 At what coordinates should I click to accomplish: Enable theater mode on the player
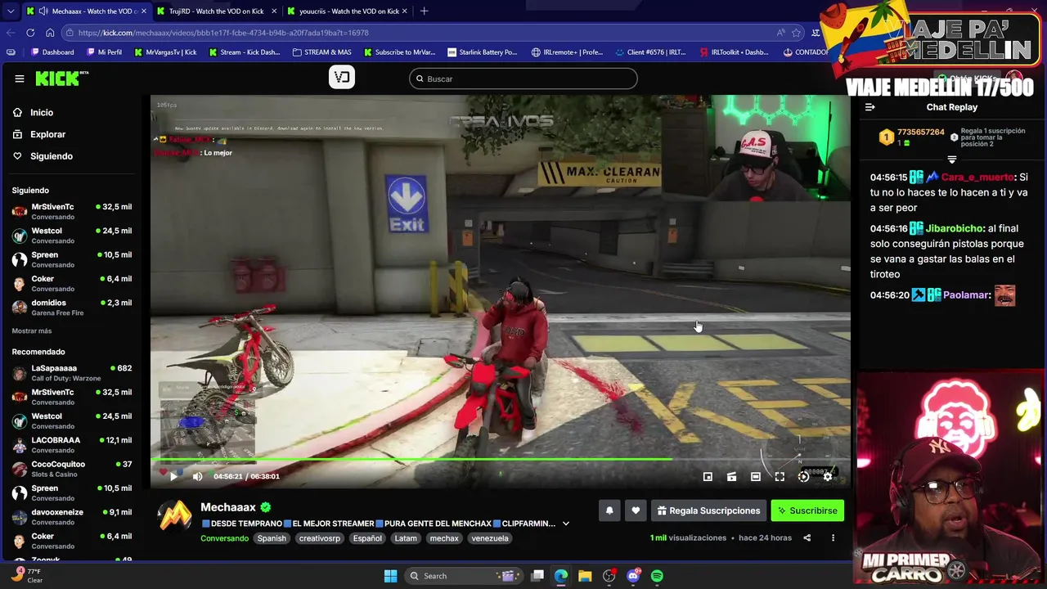click(x=756, y=476)
